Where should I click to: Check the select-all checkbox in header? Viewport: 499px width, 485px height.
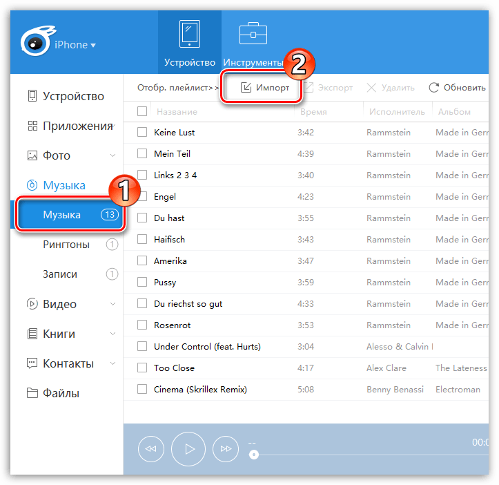coord(142,111)
